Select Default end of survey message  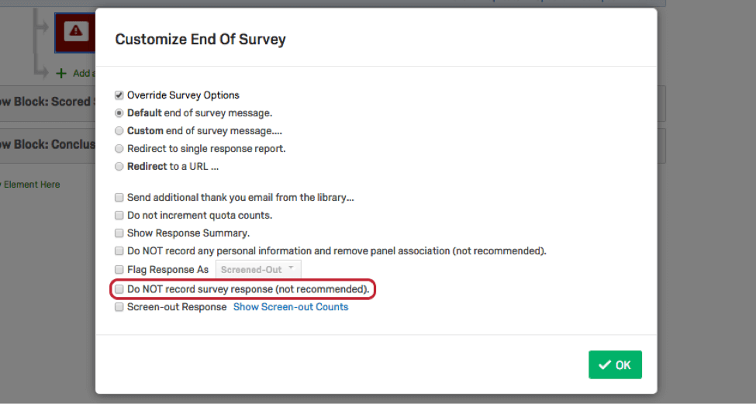click(119, 113)
